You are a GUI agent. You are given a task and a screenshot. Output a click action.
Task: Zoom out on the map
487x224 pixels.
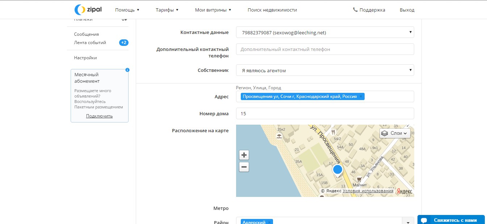(244, 167)
